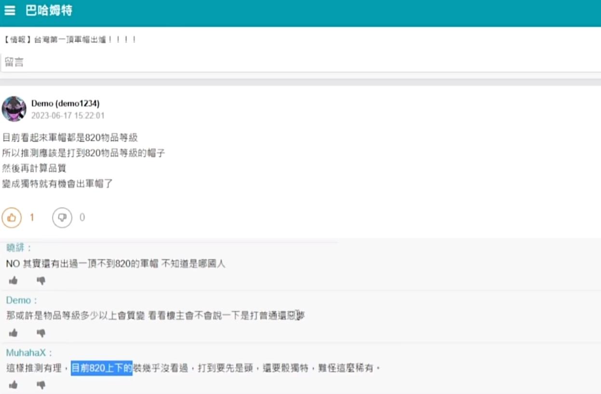Give a thumbs up to 曉緋's comment
The width and height of the screenshot is (601, 394).
pos(14,280)
